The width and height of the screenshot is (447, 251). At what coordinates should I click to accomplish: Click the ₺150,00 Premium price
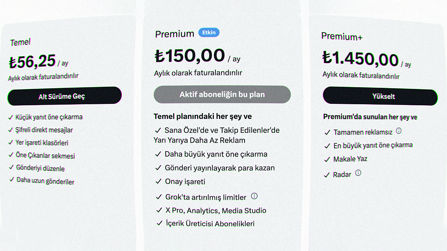190,56
